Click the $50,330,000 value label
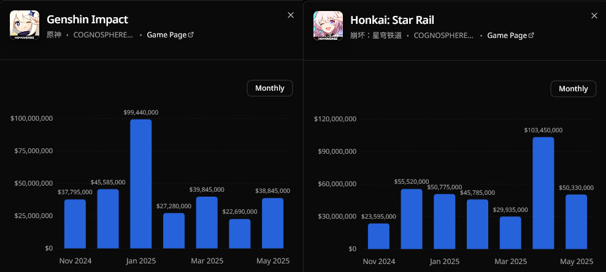Image resolution: width=606 pixels, height=272 pixels. (x=576, y=187)
